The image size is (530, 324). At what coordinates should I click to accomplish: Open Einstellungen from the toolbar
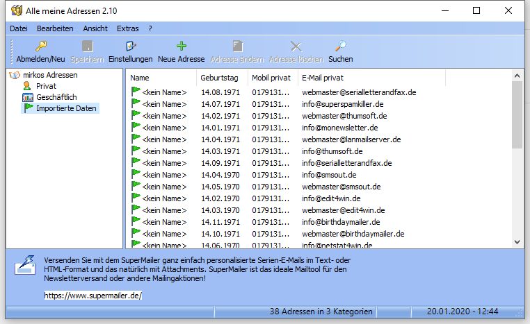[x=131, y=51]
